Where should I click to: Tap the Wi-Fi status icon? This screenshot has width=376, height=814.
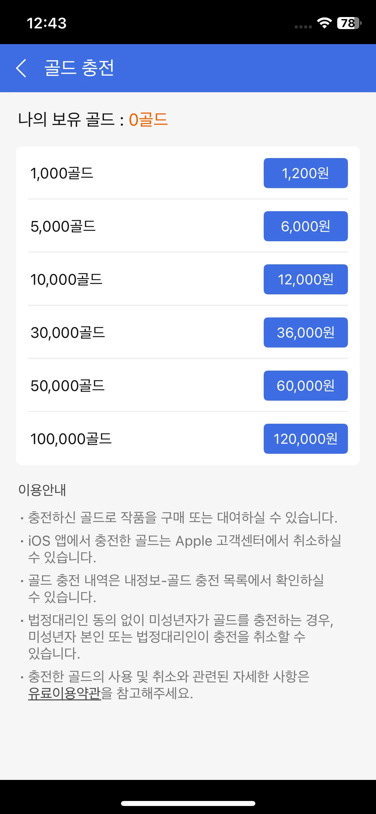[x=324, y=23]
